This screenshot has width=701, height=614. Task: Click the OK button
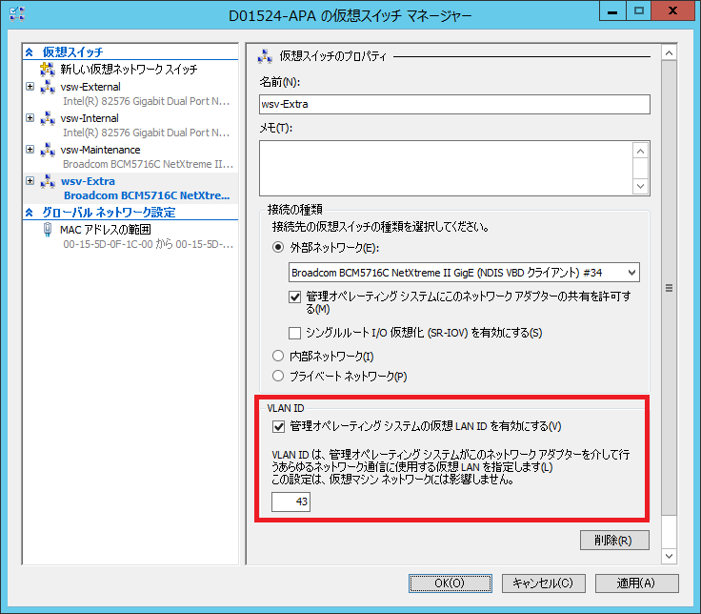click(451, 583)
